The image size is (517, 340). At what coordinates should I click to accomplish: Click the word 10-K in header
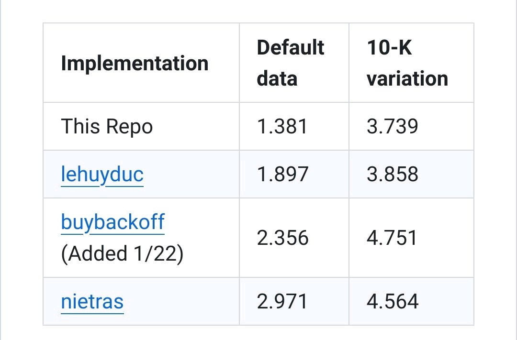tap(389, 47)
